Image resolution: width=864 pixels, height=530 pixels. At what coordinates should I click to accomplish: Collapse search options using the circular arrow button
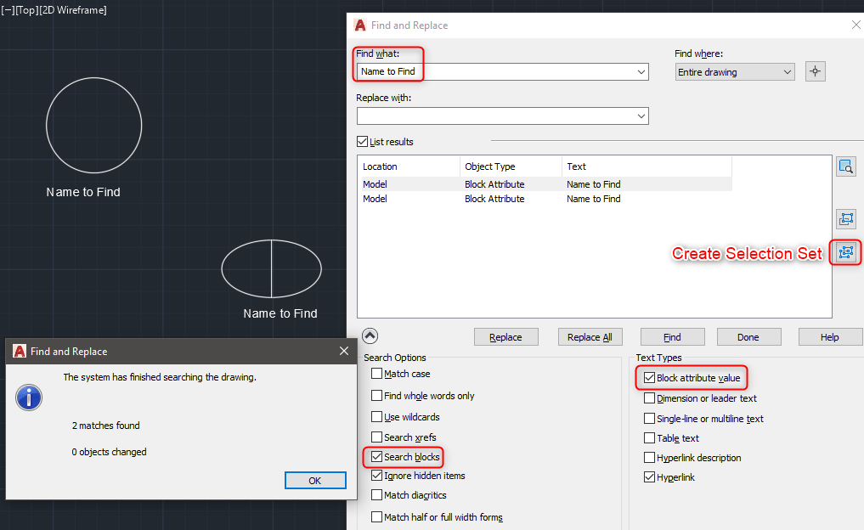[x=370, y=335]
